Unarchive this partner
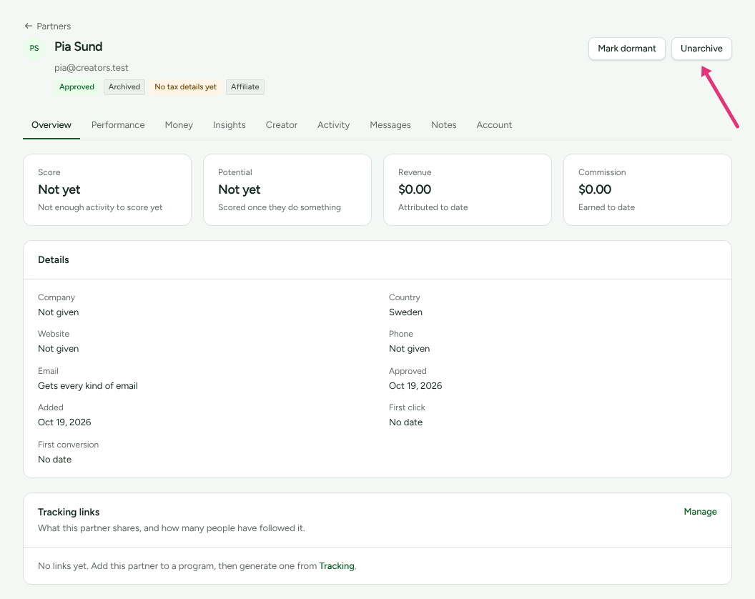Screen dimensions: 755x599 701,49
